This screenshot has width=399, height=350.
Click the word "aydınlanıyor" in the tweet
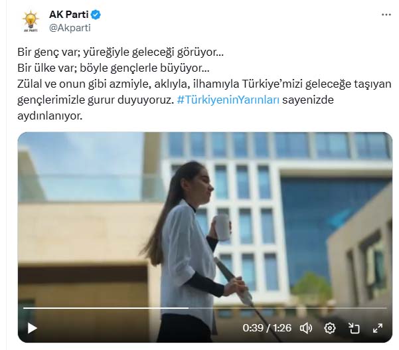(49, 116)
